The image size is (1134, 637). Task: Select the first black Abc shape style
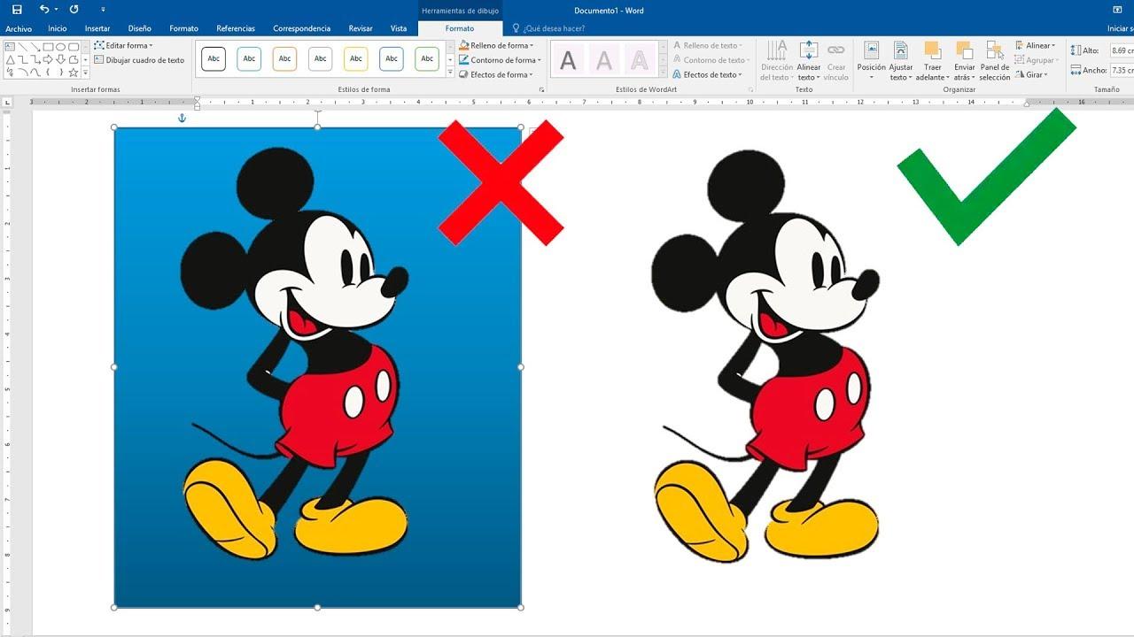pyautogui.click(x=213, y=58)
